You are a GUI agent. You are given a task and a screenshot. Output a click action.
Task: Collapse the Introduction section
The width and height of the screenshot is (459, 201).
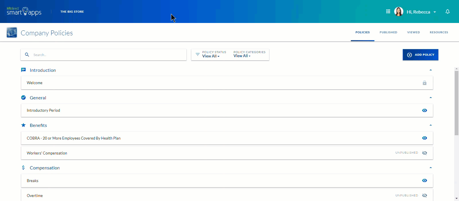pos(431,70)
